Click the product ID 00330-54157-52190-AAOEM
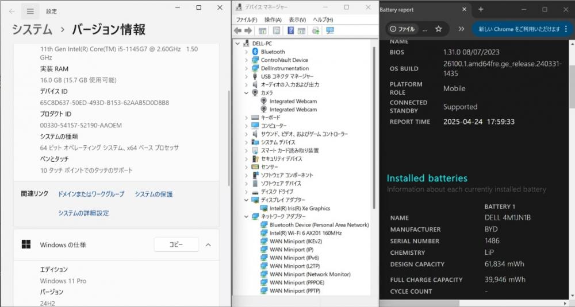The width and height of the screenshot is (575, 307). tap(80, 125)
